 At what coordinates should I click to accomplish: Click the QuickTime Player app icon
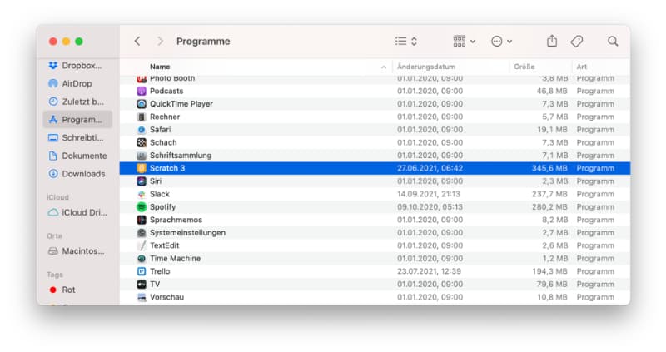tap(142, 104)
